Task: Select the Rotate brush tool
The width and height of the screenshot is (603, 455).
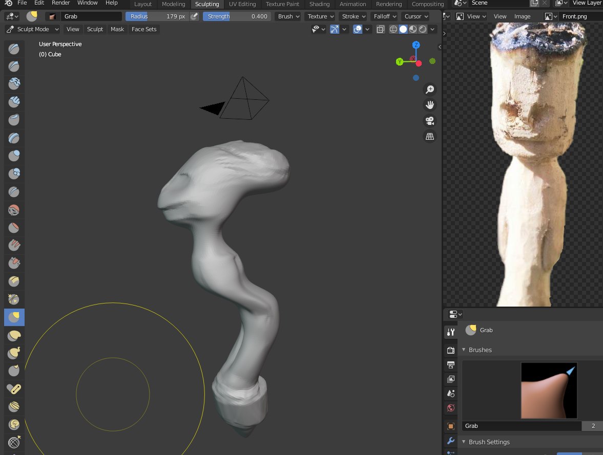Action: 14,425
